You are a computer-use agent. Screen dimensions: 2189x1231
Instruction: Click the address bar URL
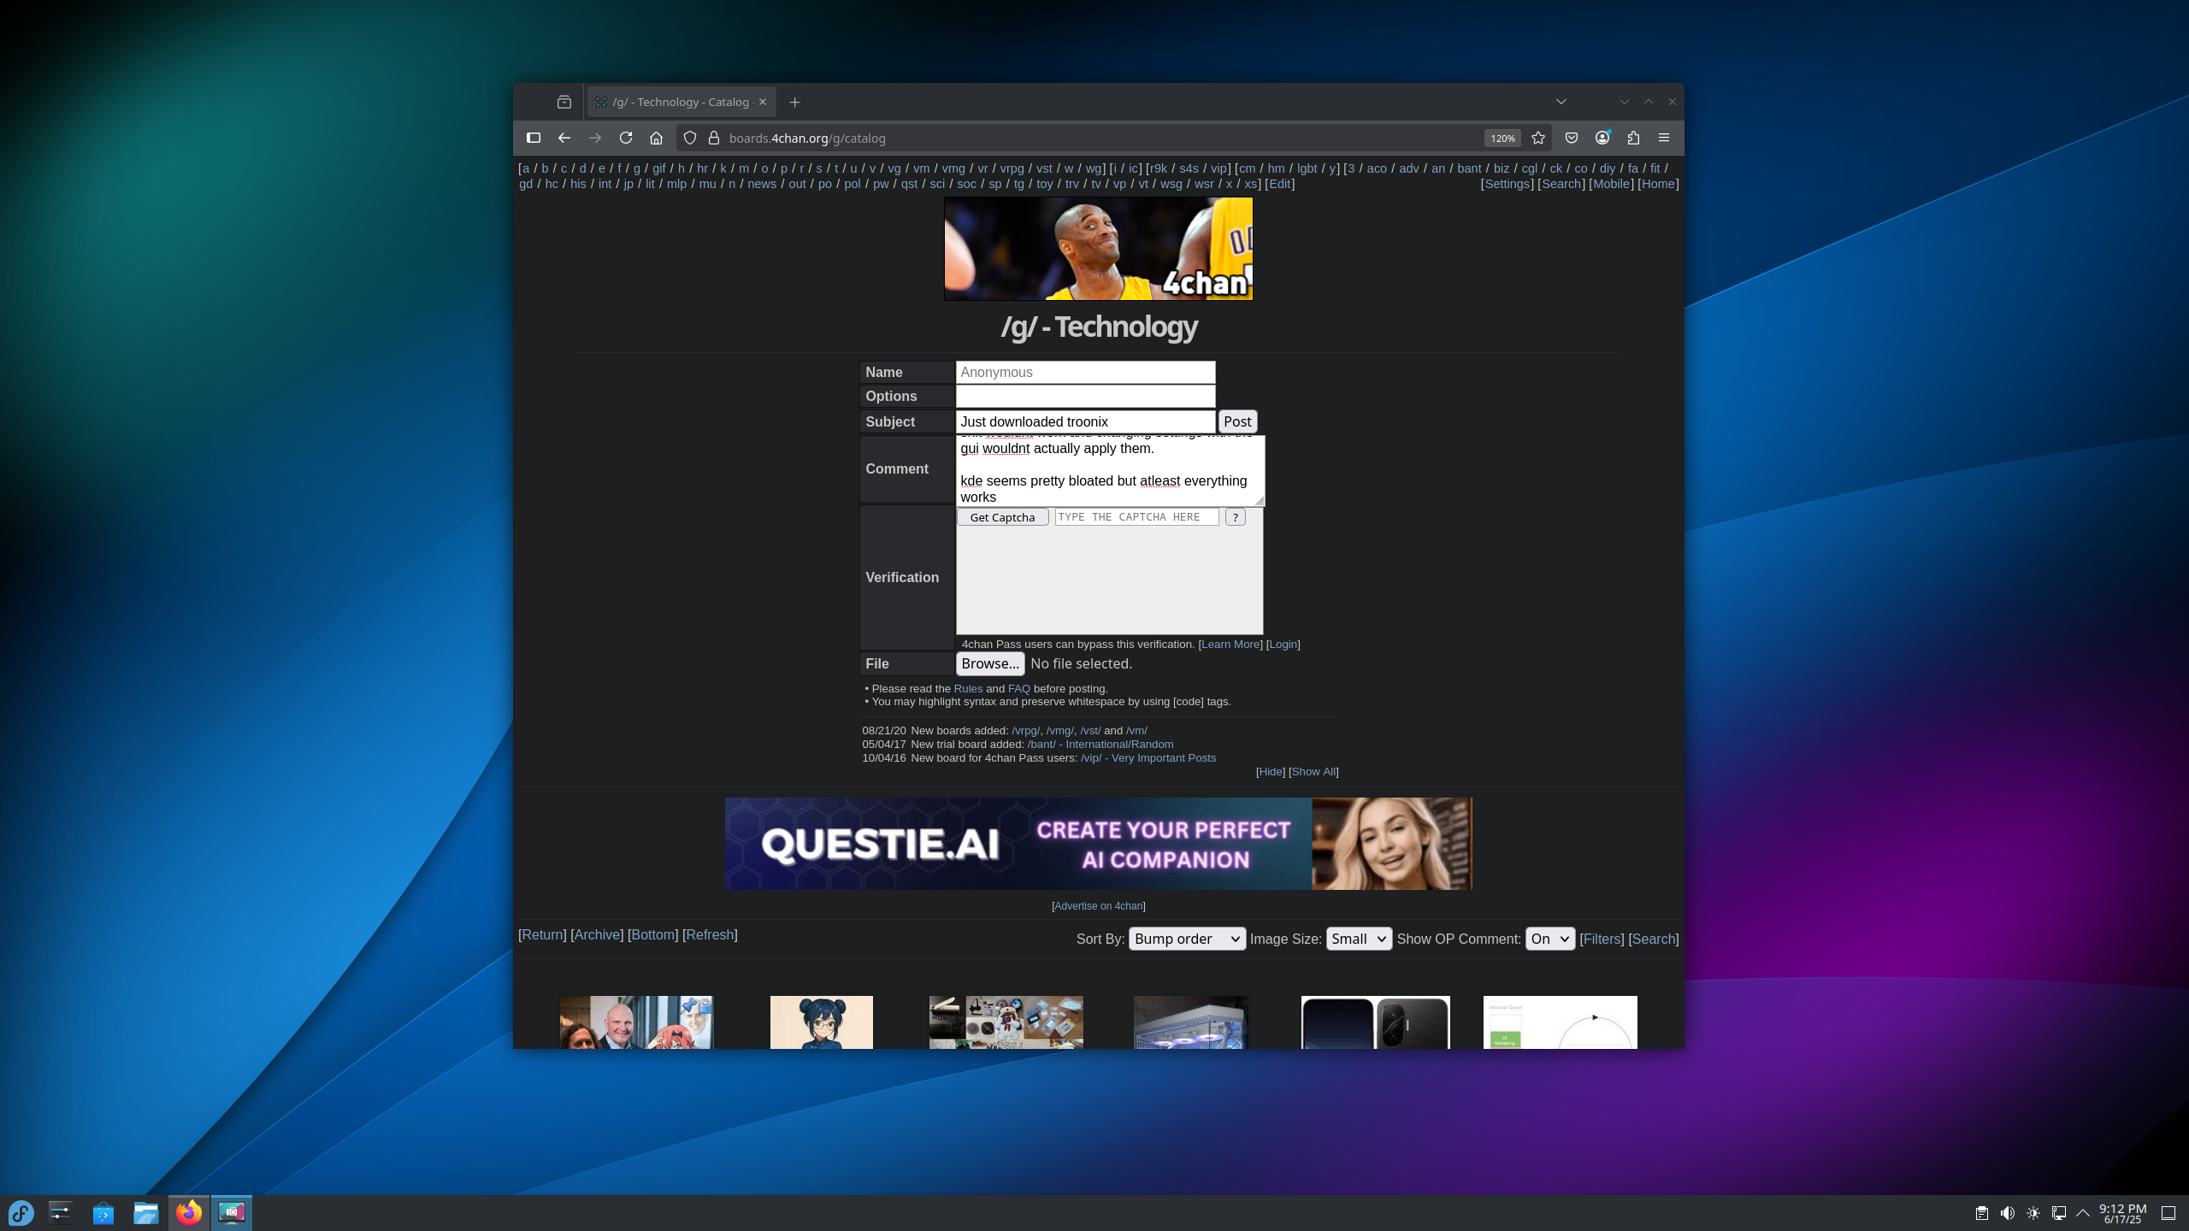(x=807, y=138)
